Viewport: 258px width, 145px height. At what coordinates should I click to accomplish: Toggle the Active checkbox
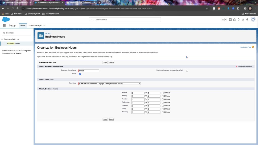[80, 74]
